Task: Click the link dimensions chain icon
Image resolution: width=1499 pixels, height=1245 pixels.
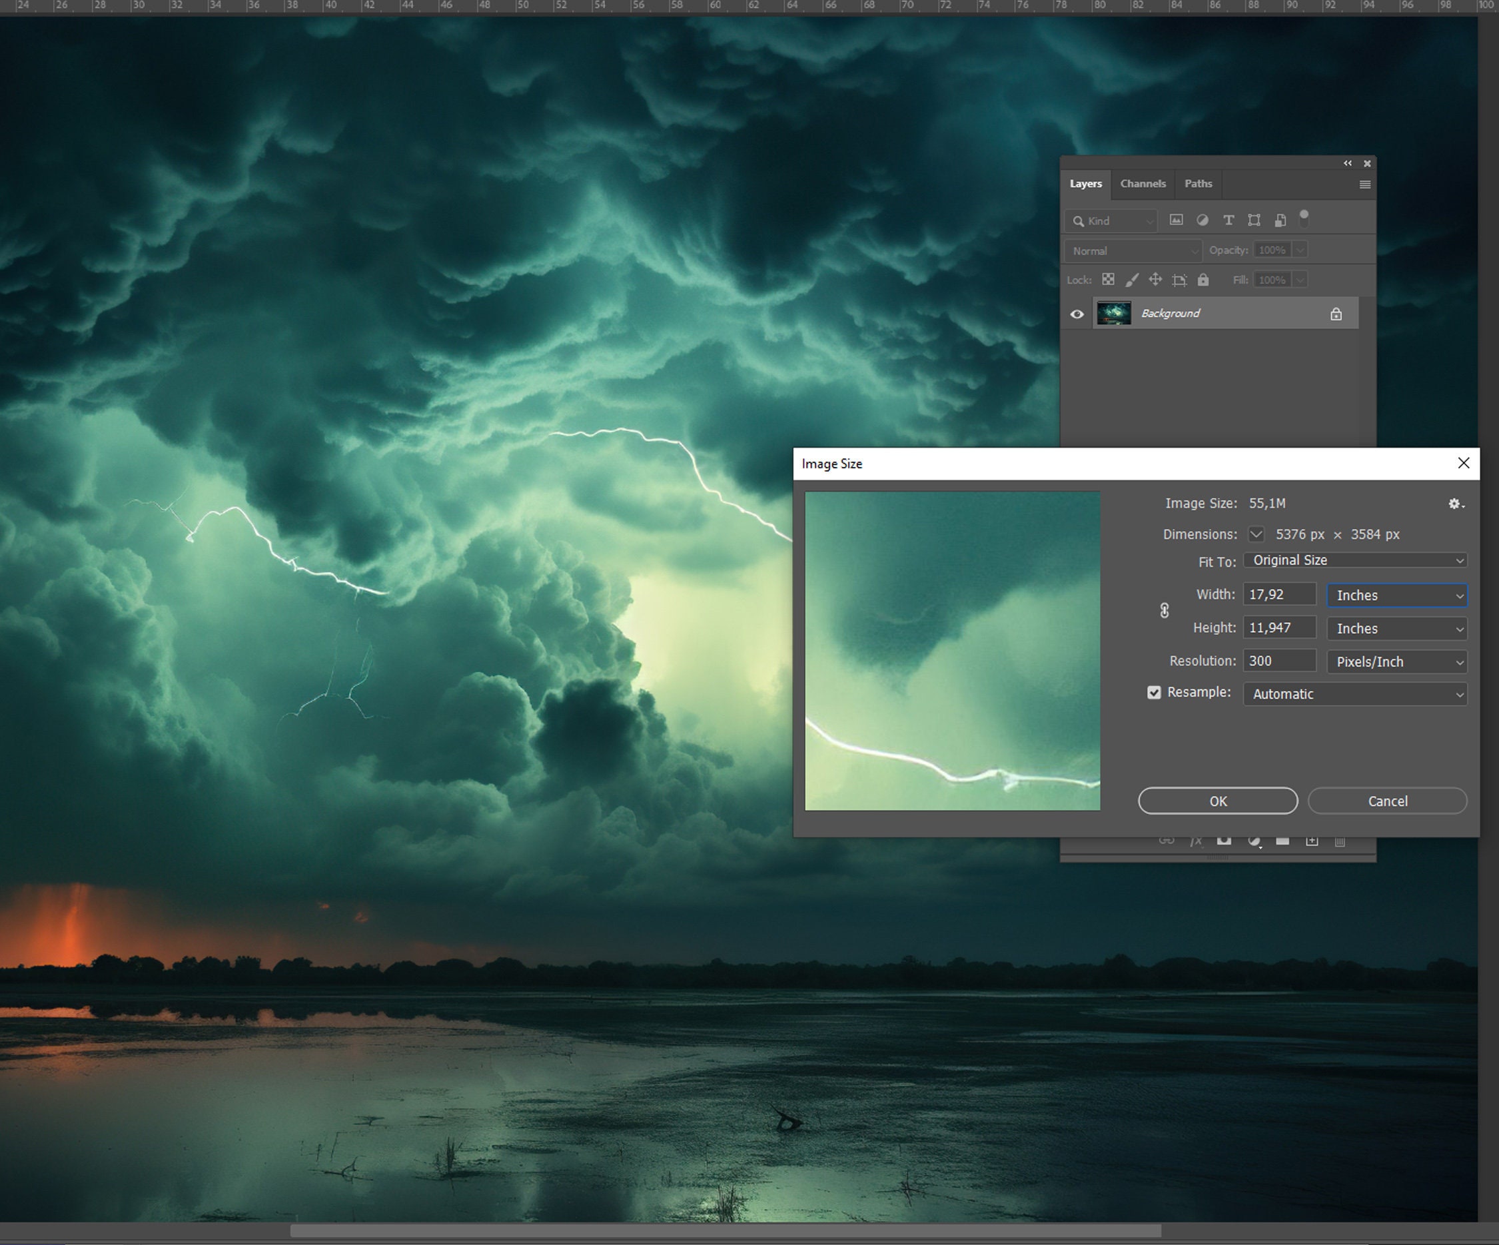Action: tap(1165, 610)
